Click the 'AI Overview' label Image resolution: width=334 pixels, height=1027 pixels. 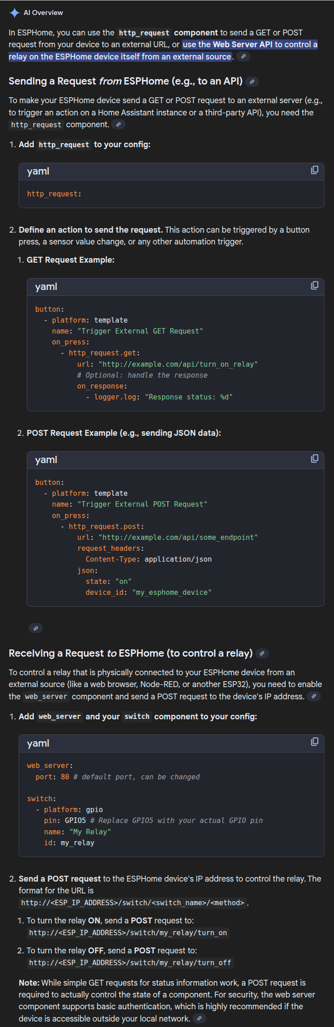click(43, 13)
